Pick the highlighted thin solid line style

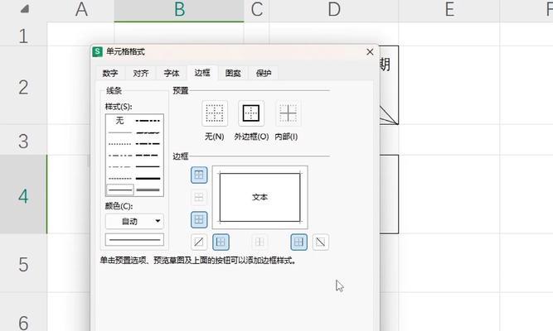[x=120, y=189]
